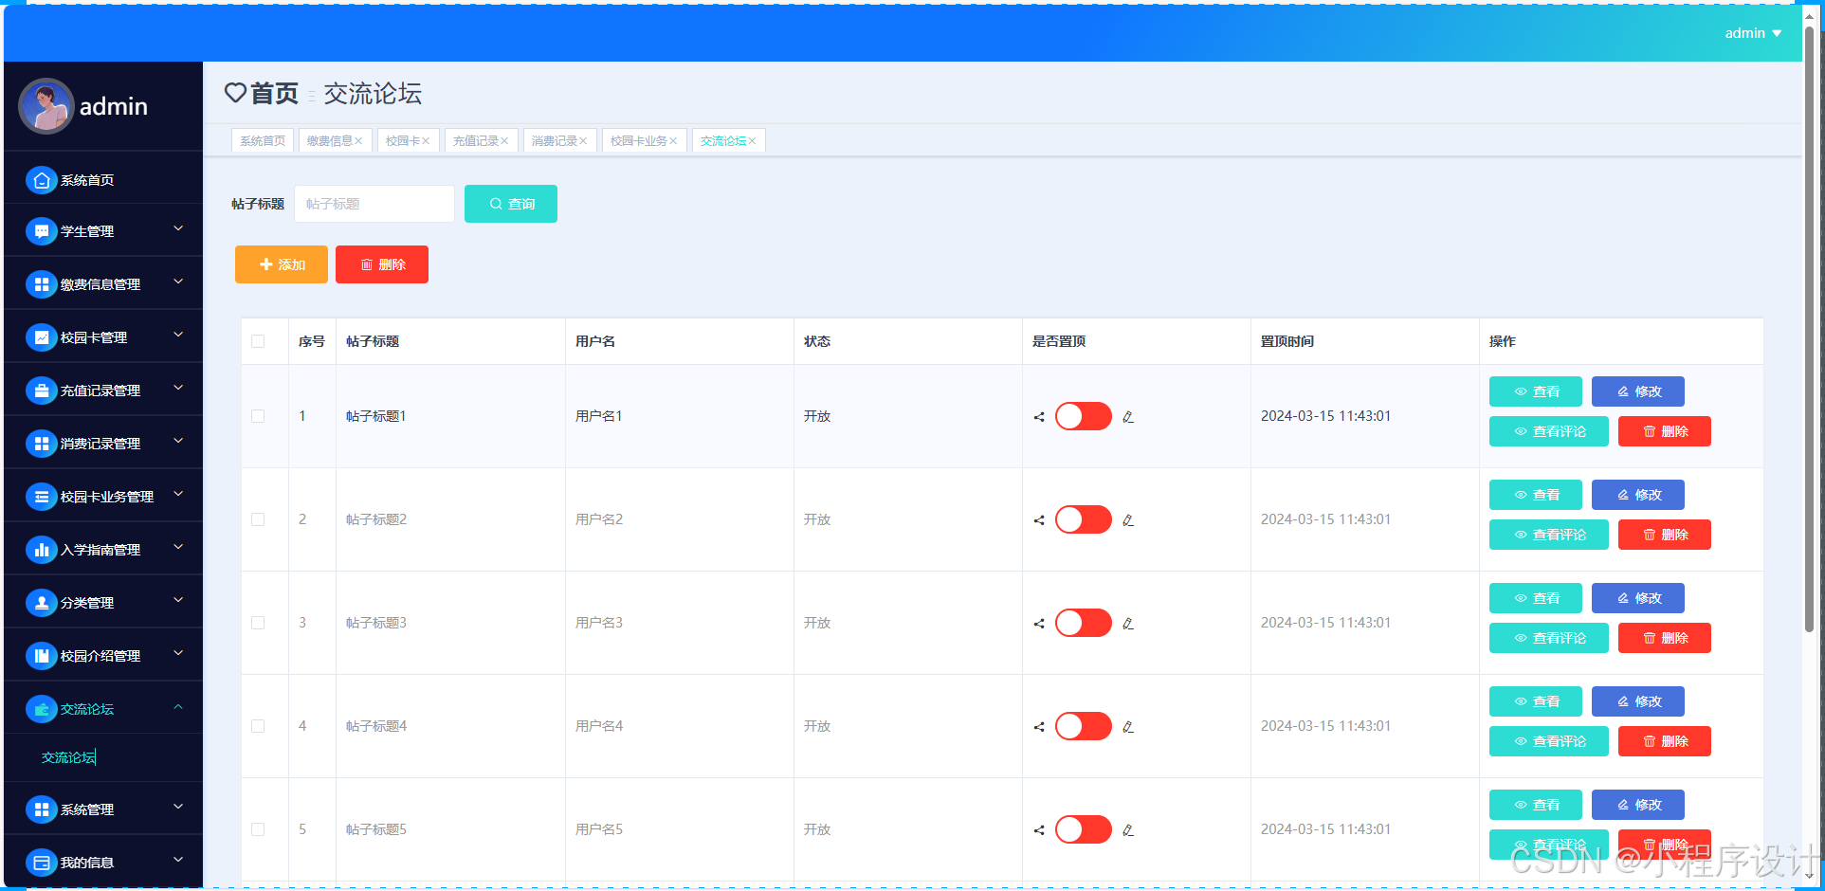Toggle the 置顶 switch for 帖子标题3

tap(1084, 623)
